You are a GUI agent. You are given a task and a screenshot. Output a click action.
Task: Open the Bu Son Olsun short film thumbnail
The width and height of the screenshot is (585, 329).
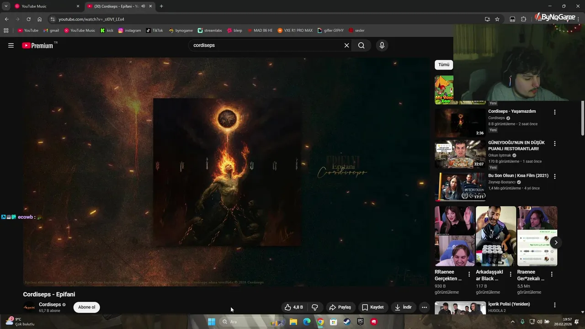tap(460, 186)
